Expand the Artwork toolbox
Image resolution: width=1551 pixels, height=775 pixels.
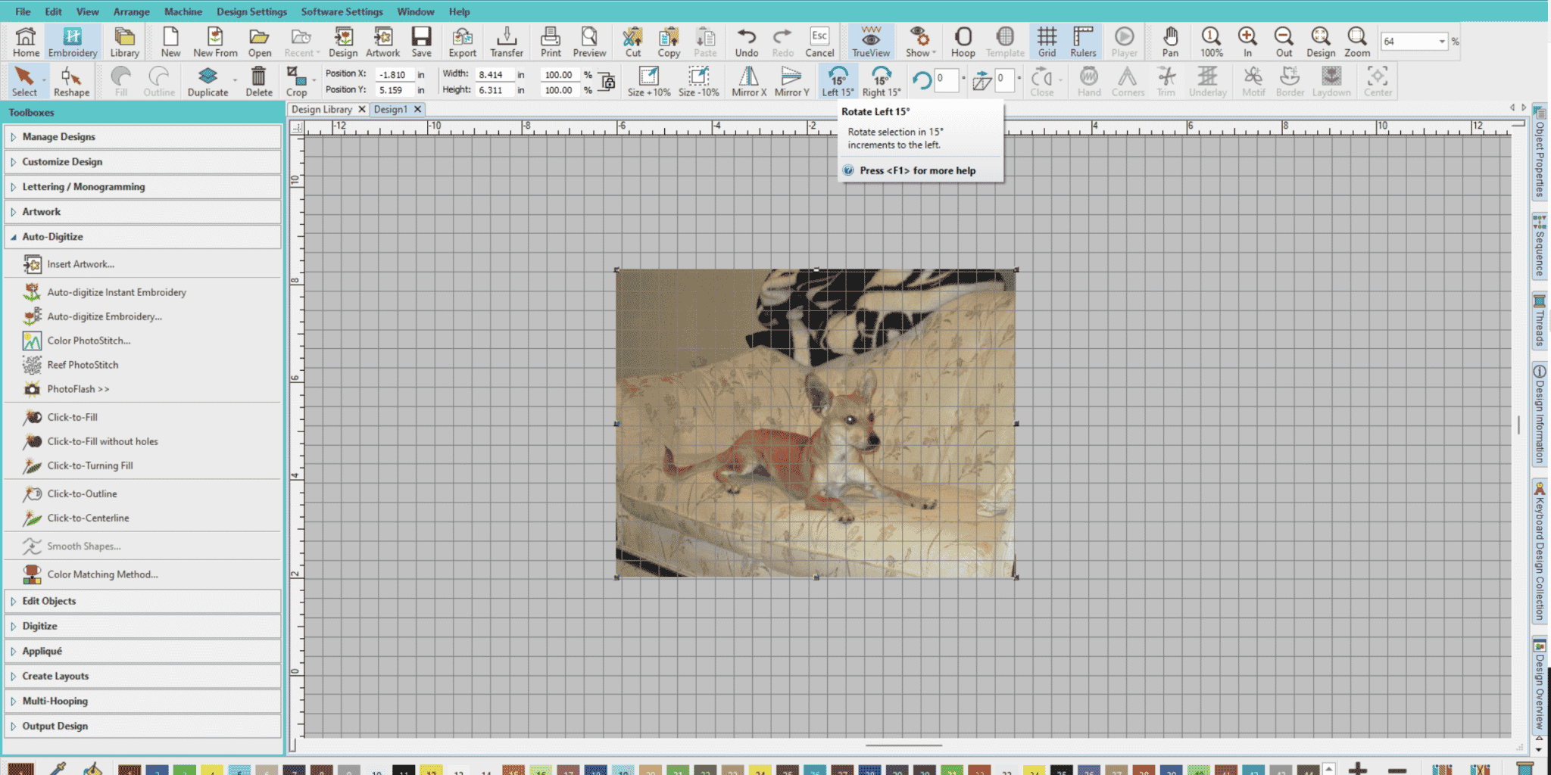click(142, 212)
